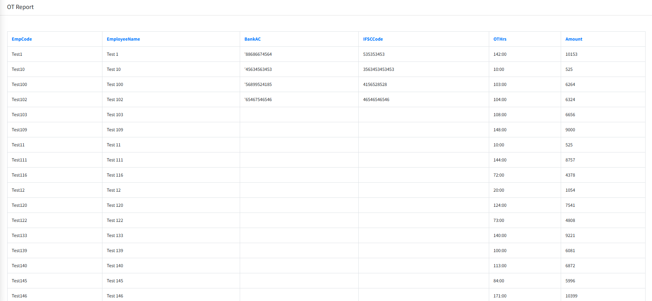Select the IFSC code cell 4156528528
The height and width of the screenshot is (301, 652).
click(x=375, y=85)
